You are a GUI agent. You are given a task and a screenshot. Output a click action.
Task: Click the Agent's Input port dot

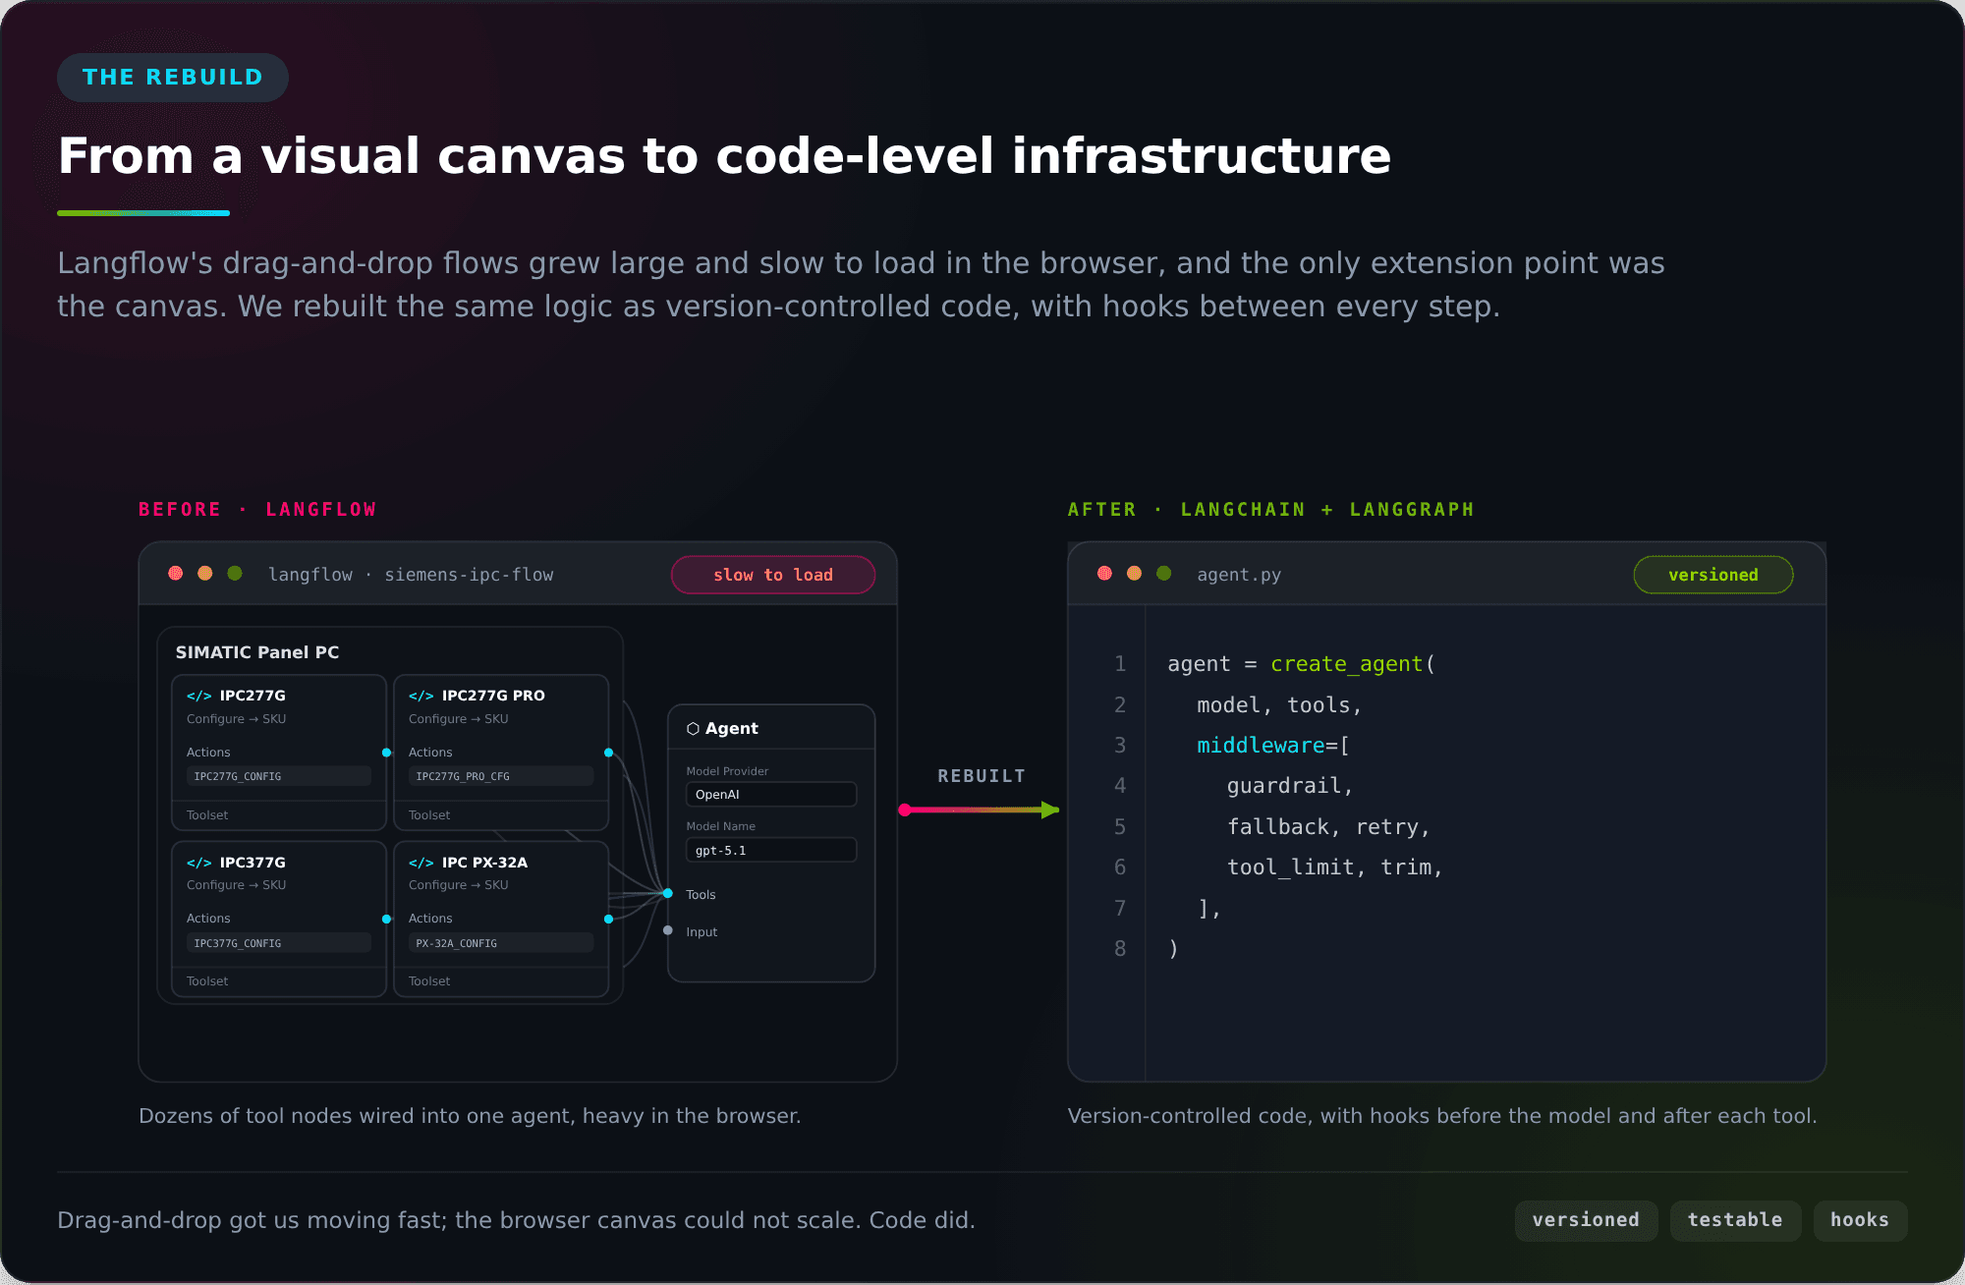pyautogui.click(x=668, y=930)
